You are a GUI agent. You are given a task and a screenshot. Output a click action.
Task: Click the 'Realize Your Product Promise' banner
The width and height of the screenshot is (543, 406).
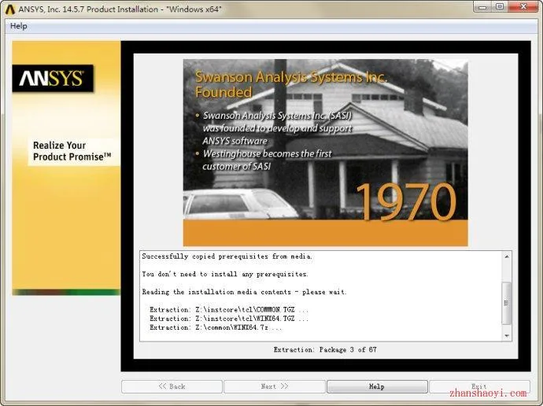72,151
